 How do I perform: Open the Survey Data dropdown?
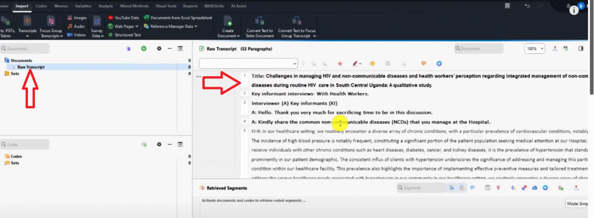tap(97, 27)
